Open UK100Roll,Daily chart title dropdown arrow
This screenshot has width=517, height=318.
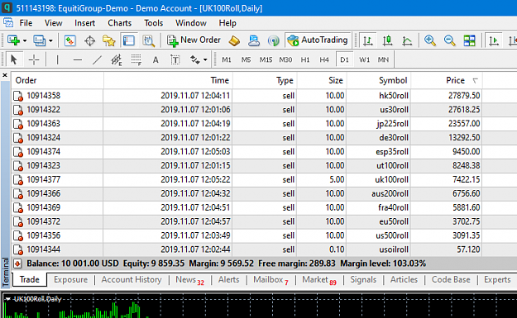[x=8, y=299]
